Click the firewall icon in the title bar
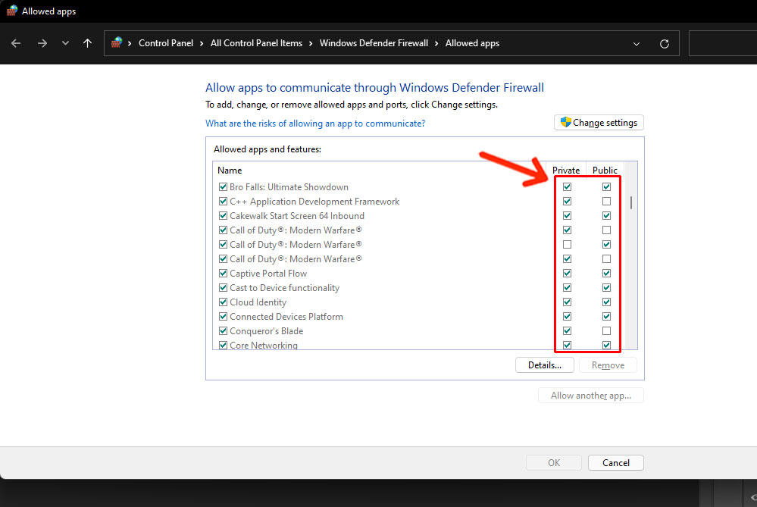 (x=11, y=11)
